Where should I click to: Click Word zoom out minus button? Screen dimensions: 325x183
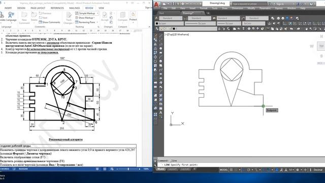coord(117,169)
